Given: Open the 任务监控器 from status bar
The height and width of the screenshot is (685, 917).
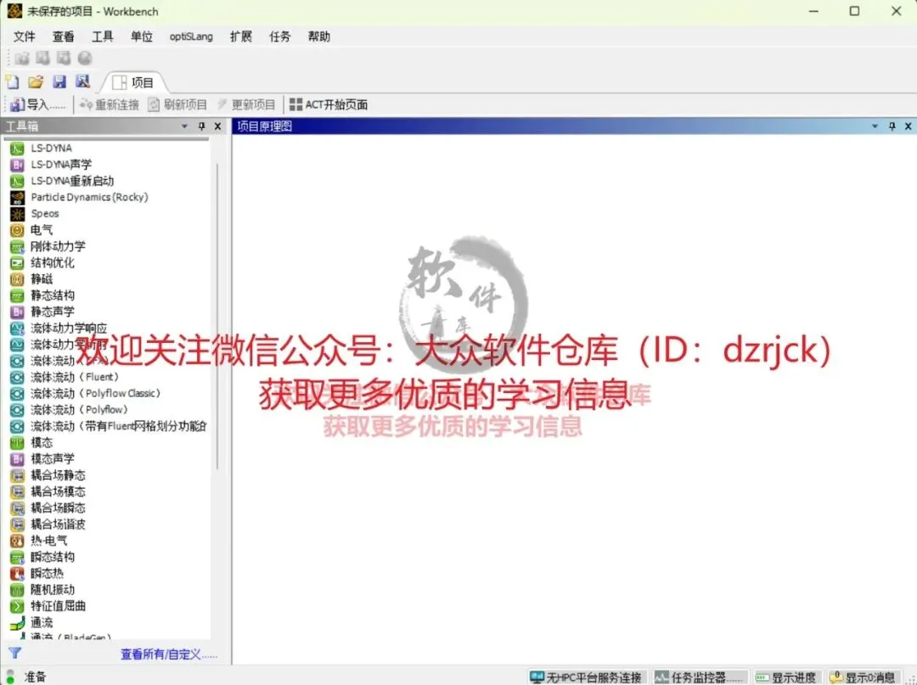Looking at the screenshot, I should tap(700, 677).
